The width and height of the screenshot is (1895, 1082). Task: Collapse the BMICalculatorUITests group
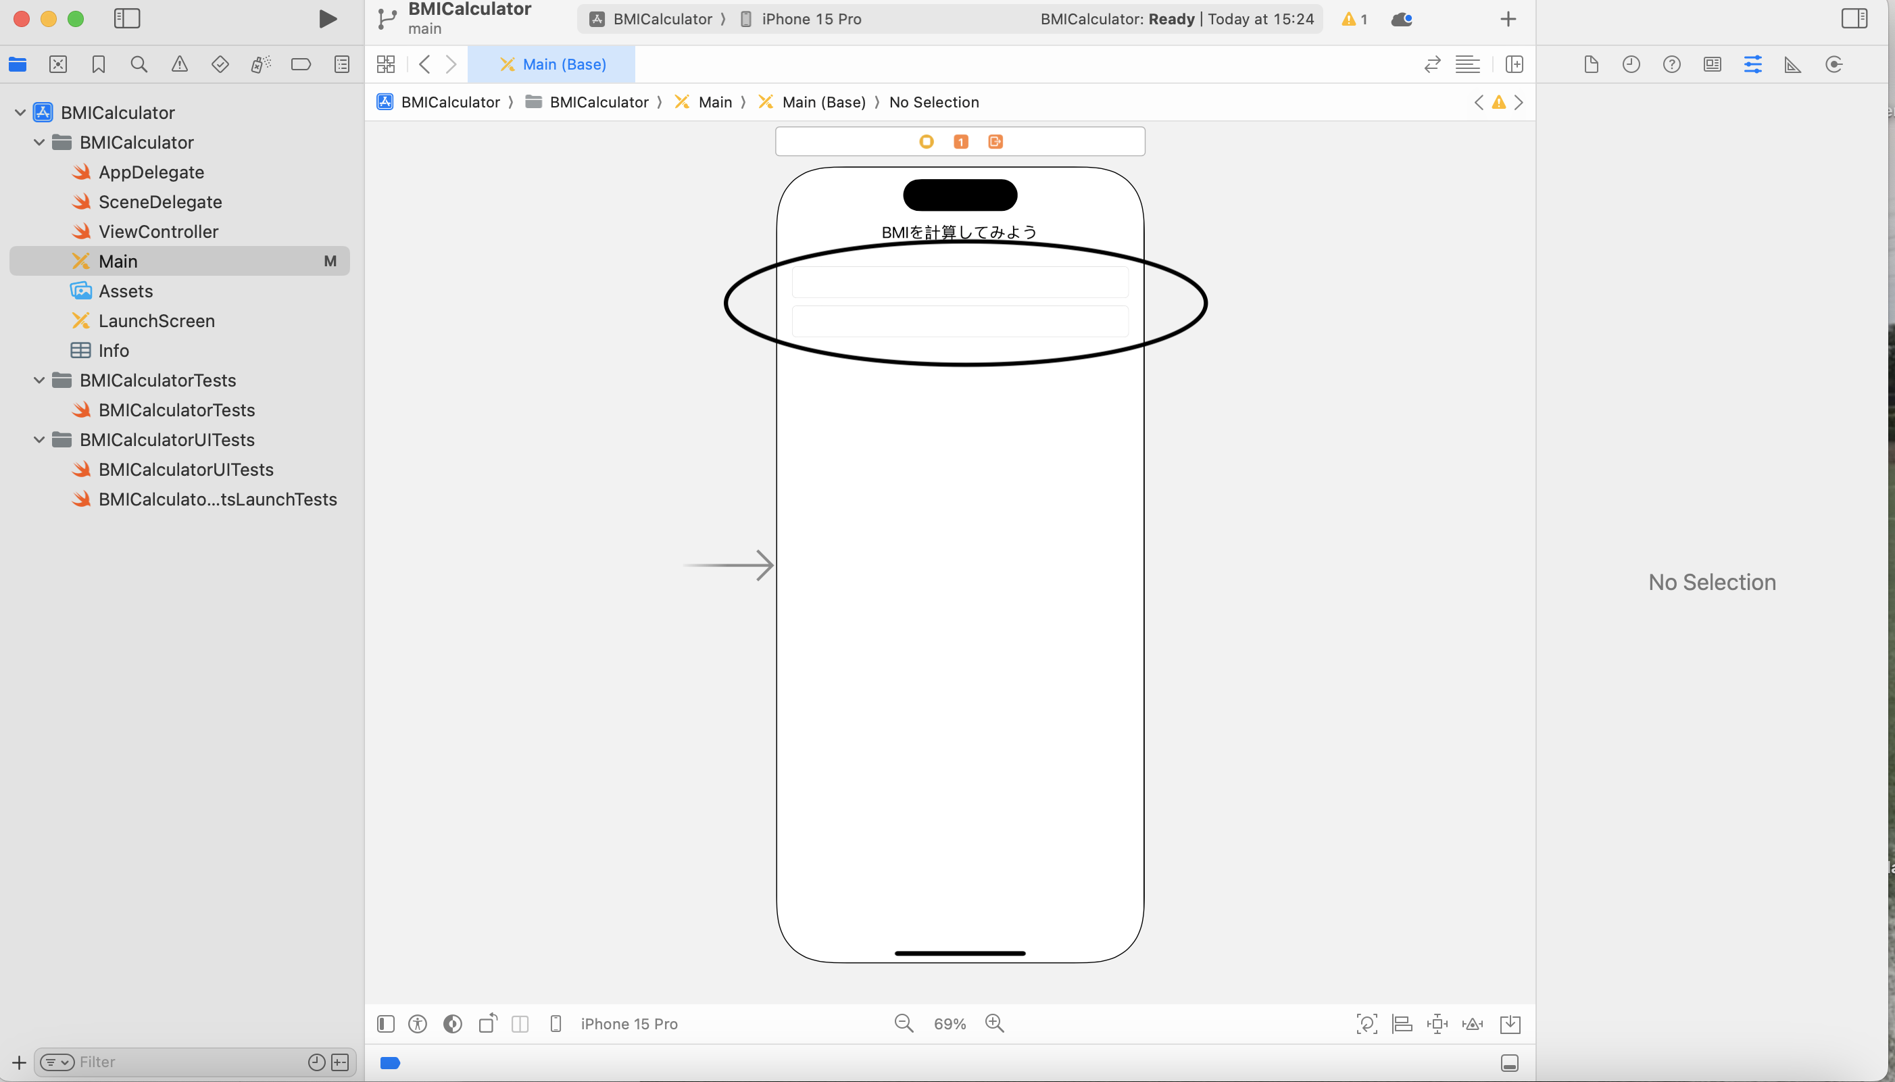(39, 439)
